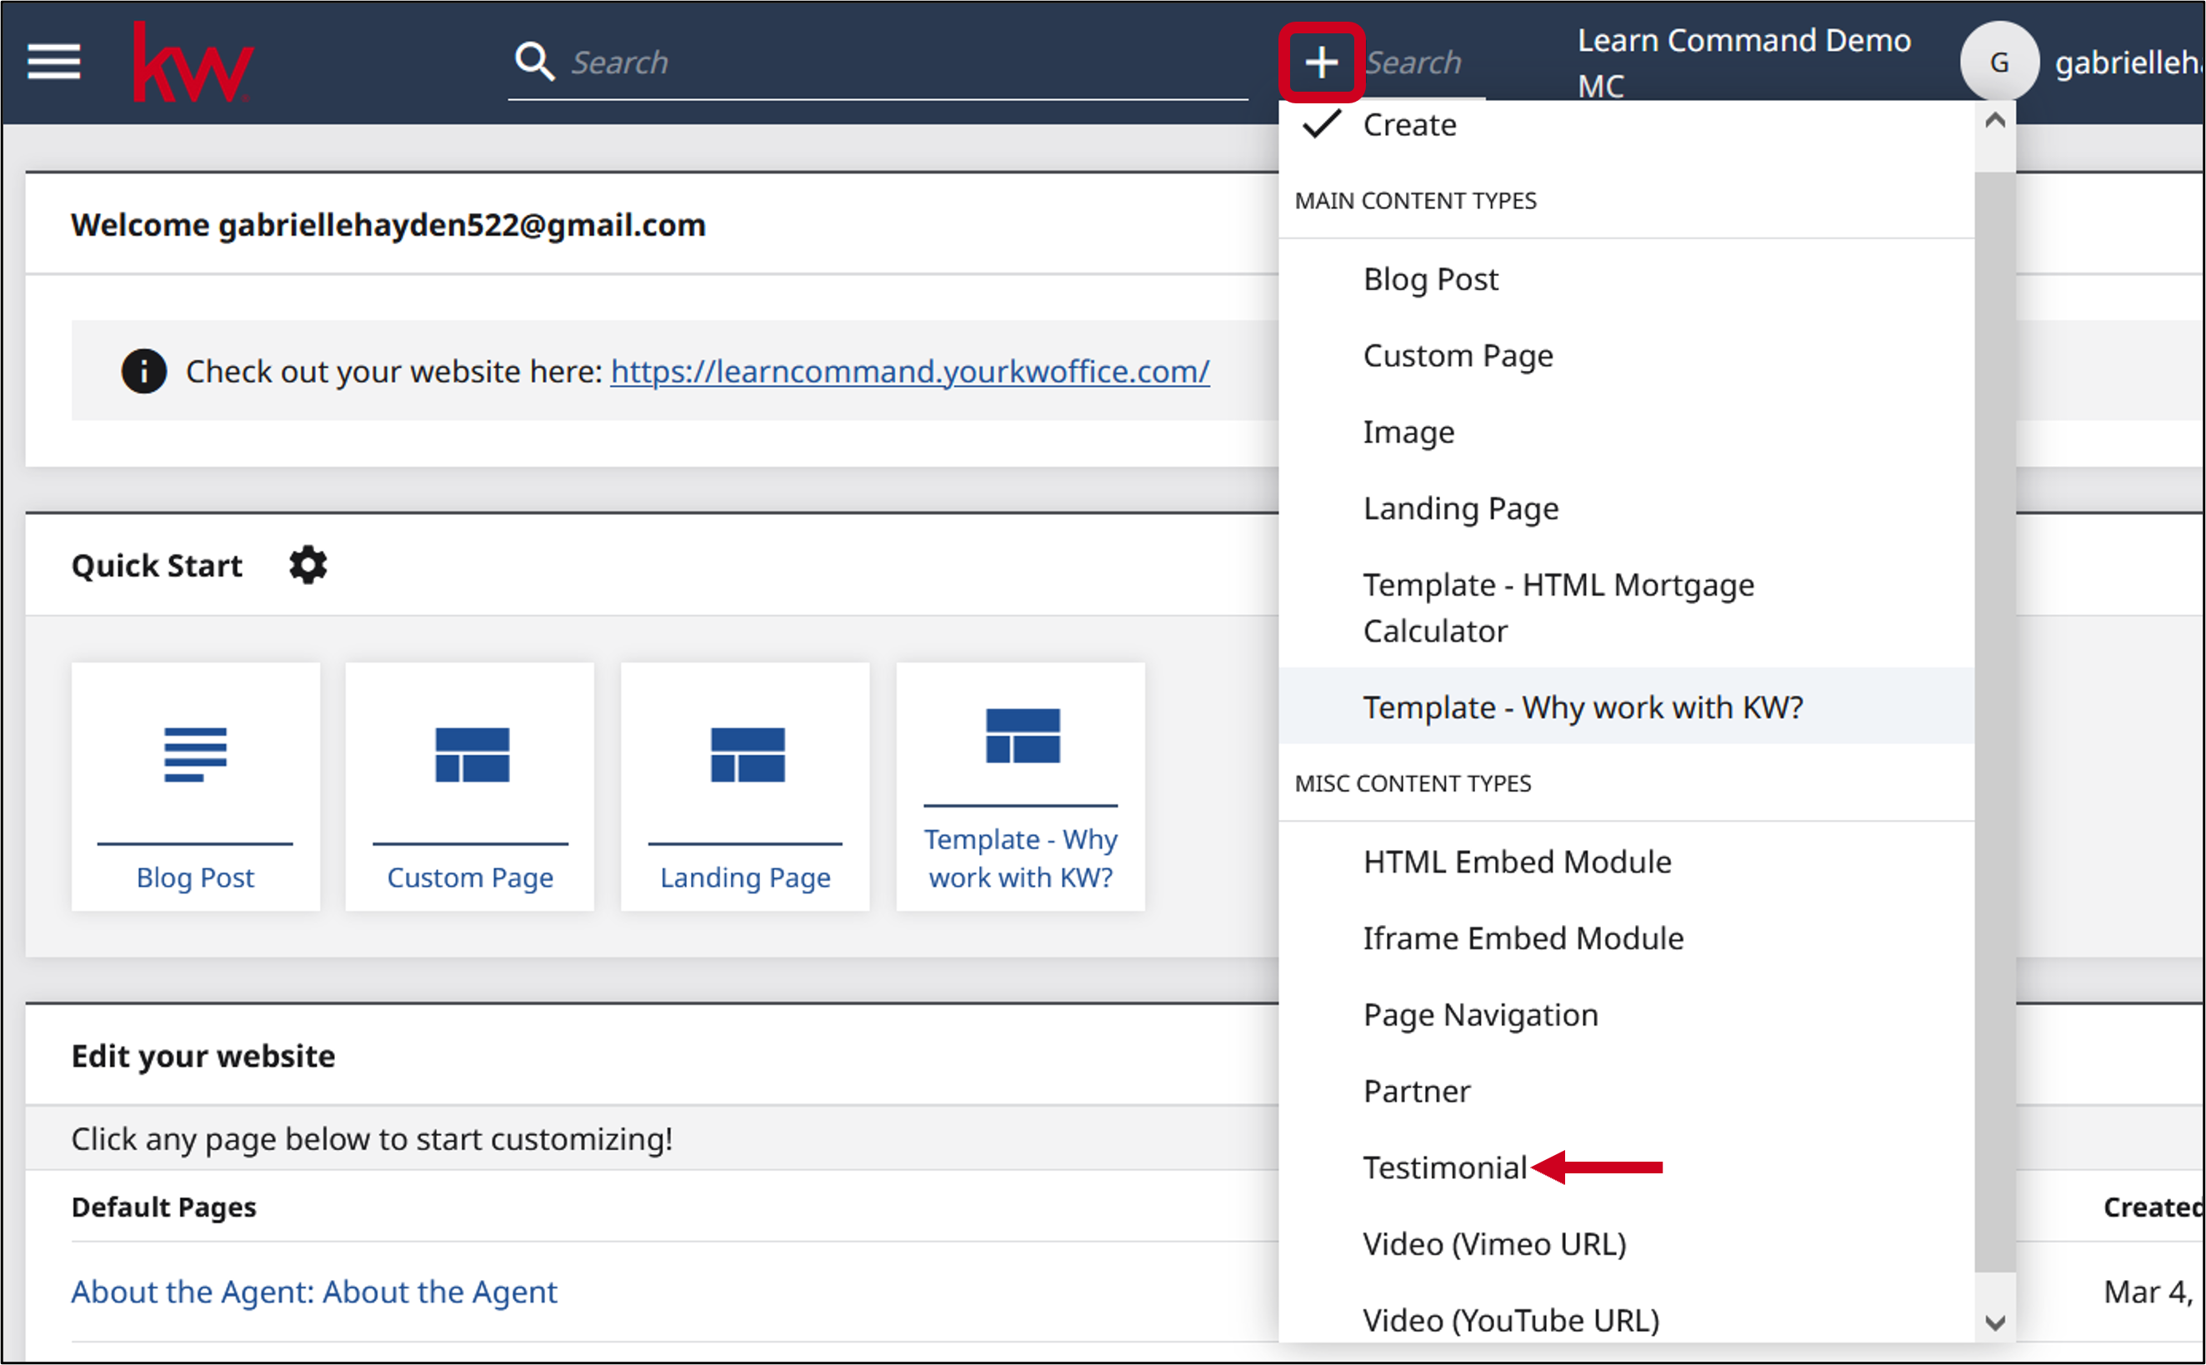The height and width of the screenshot is (1365, 2206).
Task: Click the Quick Start heading
Action: point(157,565)
